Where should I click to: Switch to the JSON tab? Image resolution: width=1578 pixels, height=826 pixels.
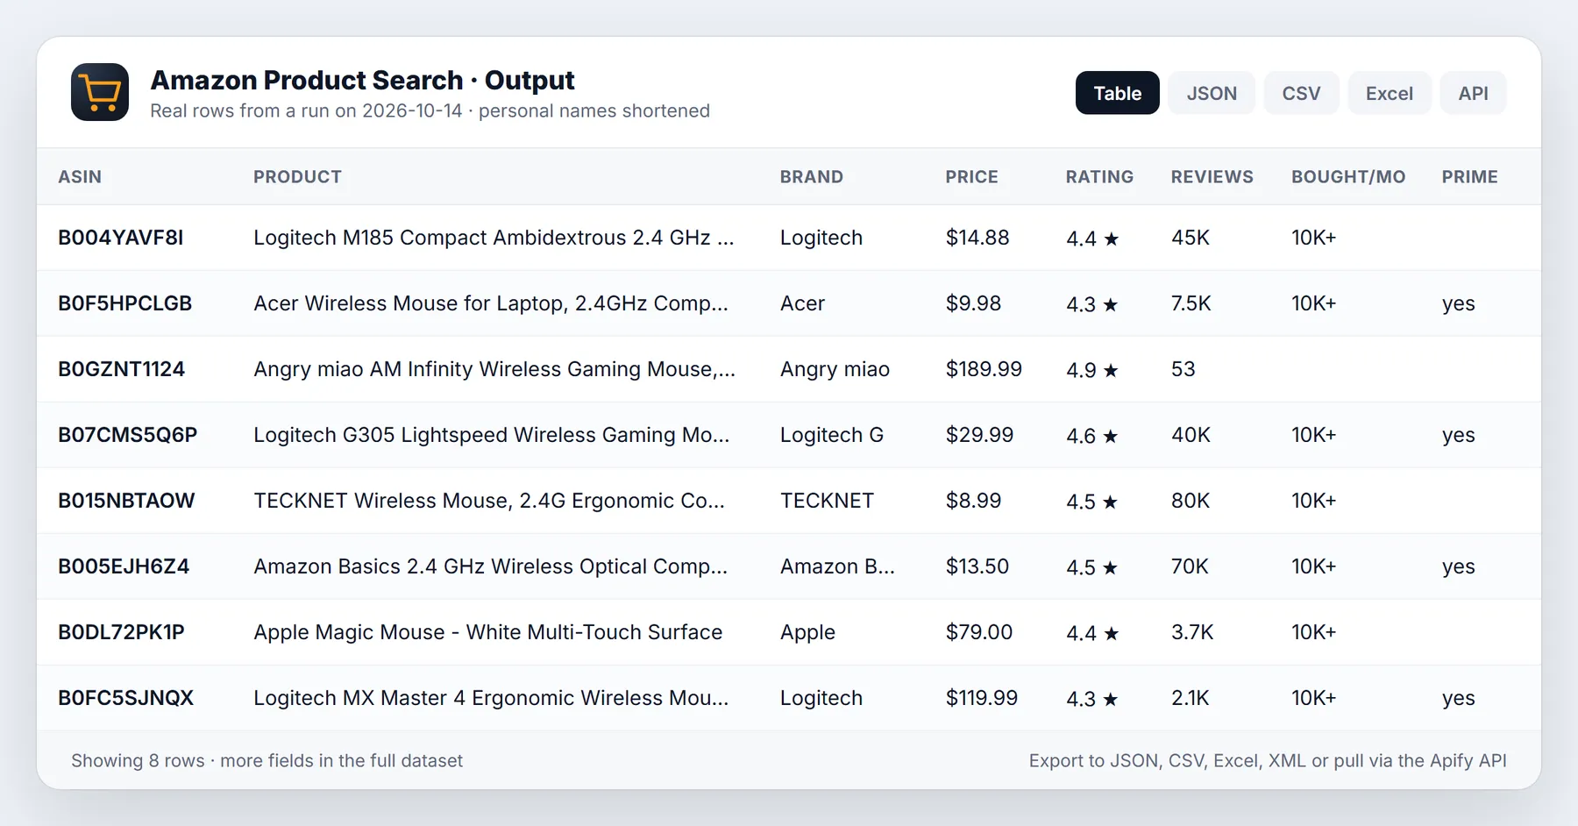click(x=1212, y=93)
